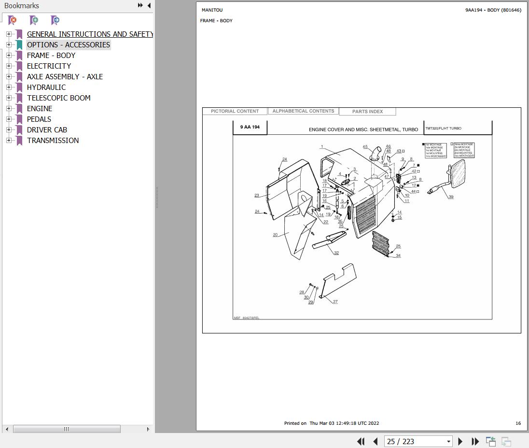The width and height of the screenshot is (529, 448).
Task: Click the Hydraulic bookmark ribbon icon
Action: [20, 87]
